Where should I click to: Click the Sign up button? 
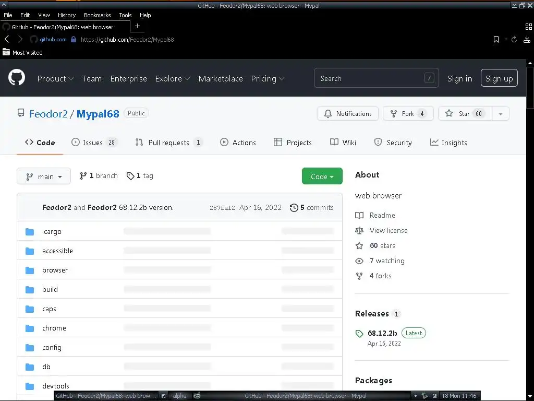pos(499,78)
